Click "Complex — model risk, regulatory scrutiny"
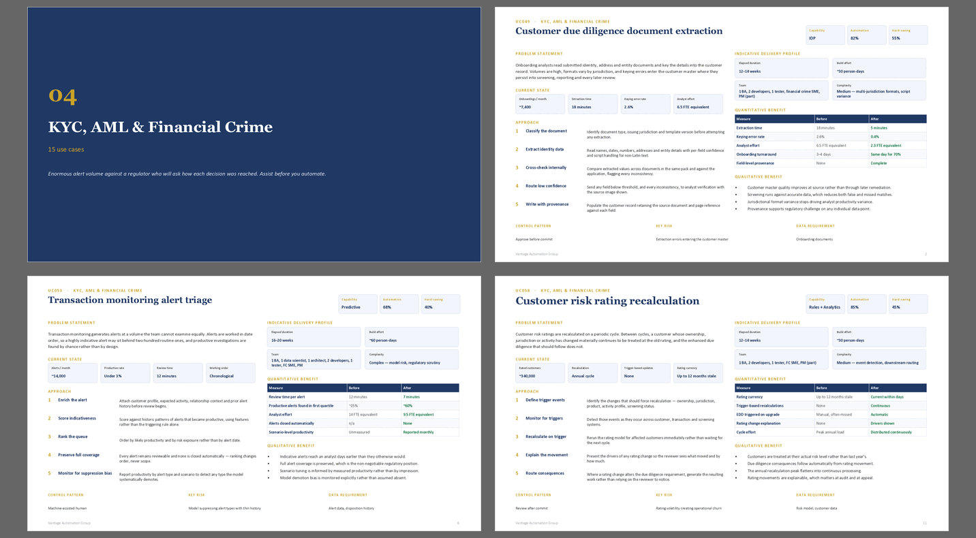The height and width of the screenshot is (538, 976). tap(404, 363)
